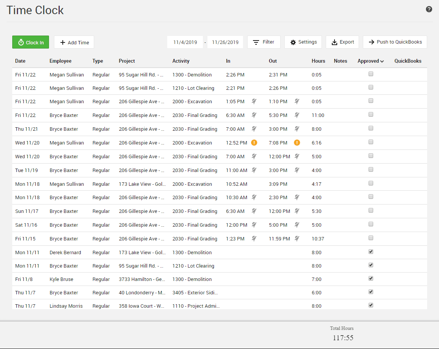The height and width of the screenshot is (349, 439).
Task: Select the Kyle Bruse employee cell
Action: click(61, 279)
